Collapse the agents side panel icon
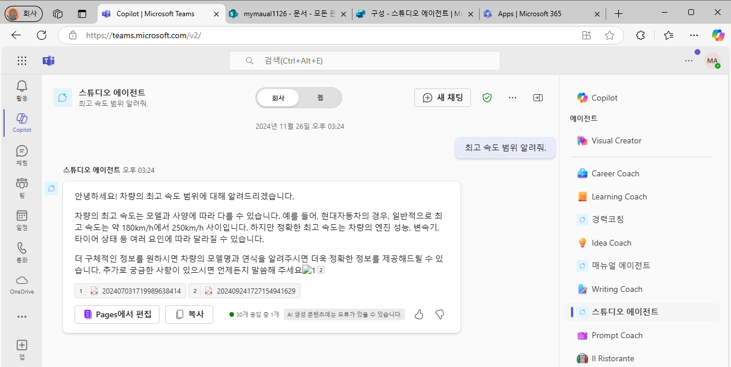This screenshot has width=731, height=367. (538, 98)
